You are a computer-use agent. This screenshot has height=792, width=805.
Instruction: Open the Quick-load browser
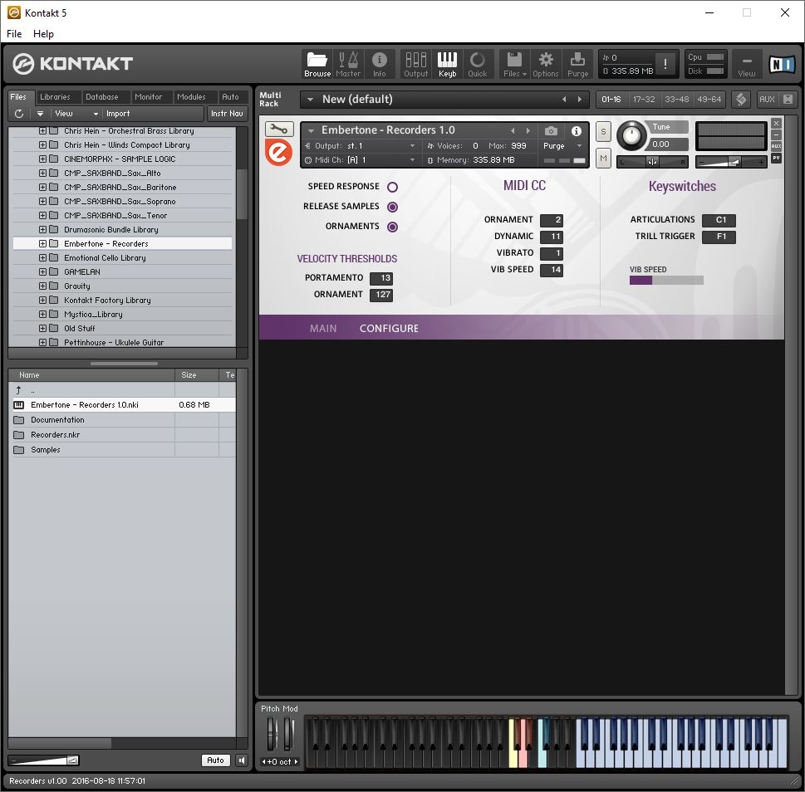478,64
